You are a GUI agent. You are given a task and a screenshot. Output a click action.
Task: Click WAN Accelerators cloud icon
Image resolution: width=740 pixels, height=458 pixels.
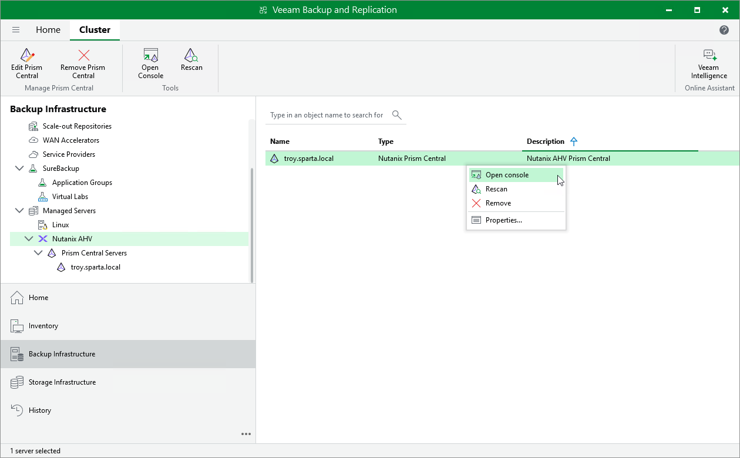pyautogui.click(x=33, y=140)
